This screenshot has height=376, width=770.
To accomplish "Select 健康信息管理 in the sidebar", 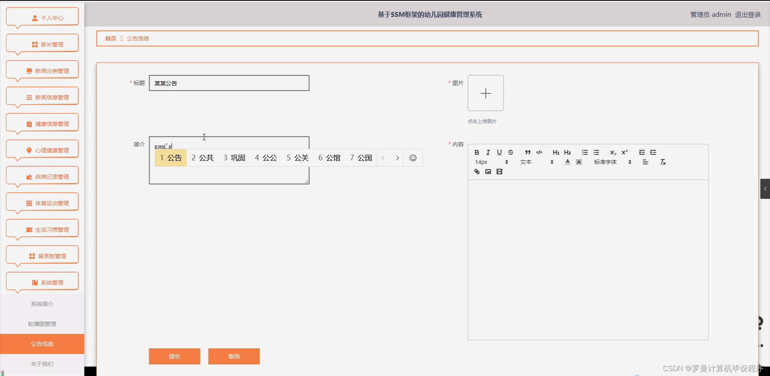I will [42, 123].
